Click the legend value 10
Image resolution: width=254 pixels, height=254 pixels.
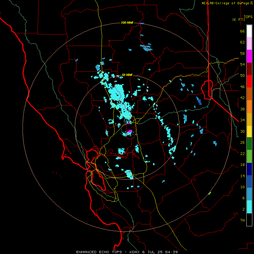[x=242, y=187]
